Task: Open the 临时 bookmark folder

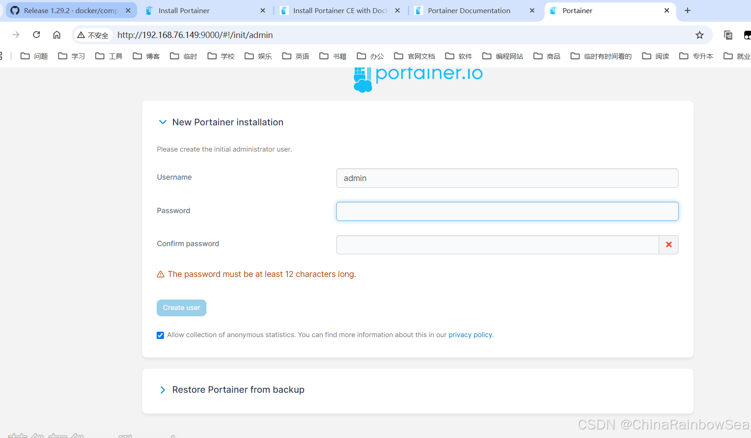Action: coord(184,56)
